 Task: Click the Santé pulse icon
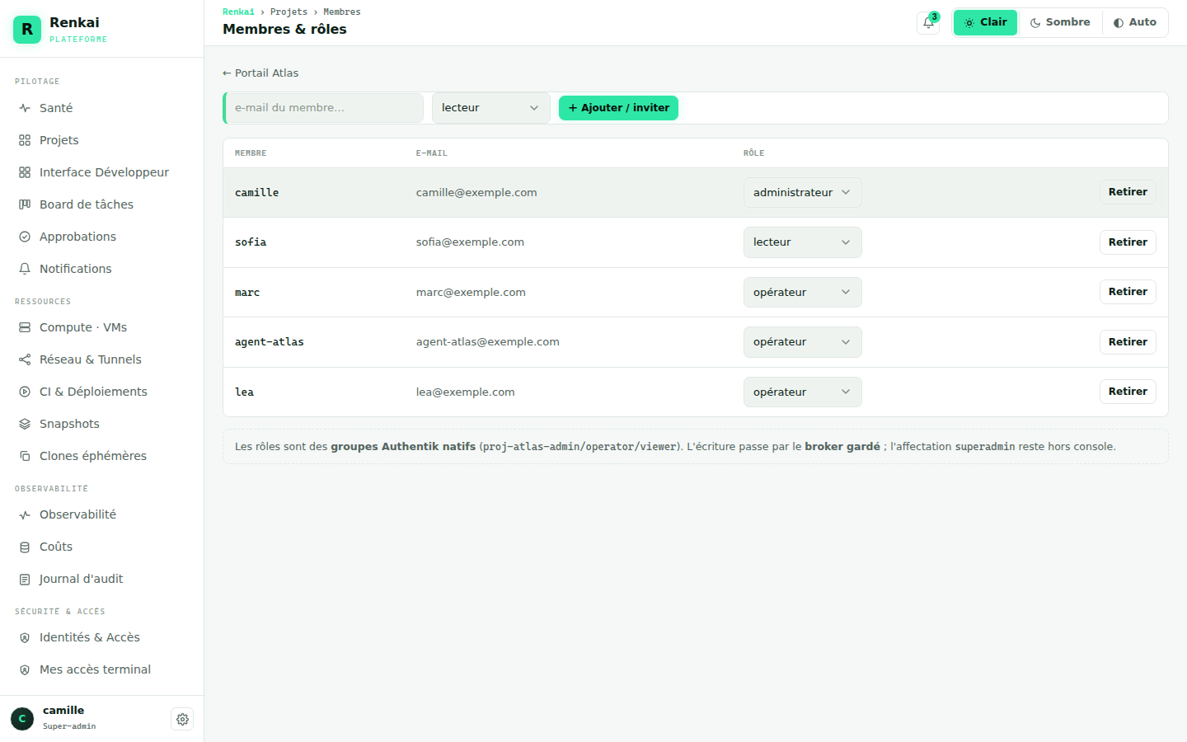click(x=25, y=108)
